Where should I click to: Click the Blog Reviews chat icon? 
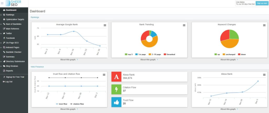[x=4, y=66]
